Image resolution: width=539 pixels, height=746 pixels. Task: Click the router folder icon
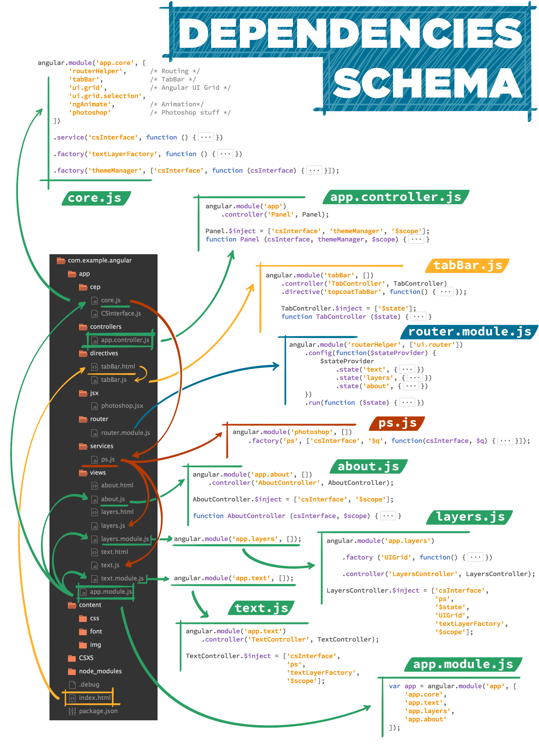pyautogui.click(x=83, y=419)
